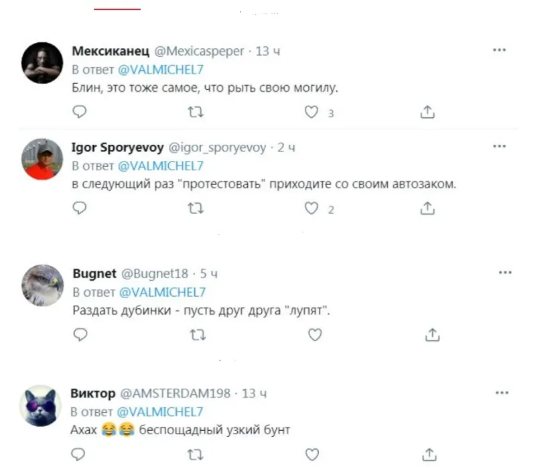Like Igor Sporyevoy's tweet
The image size is (550, 467).
312,209
